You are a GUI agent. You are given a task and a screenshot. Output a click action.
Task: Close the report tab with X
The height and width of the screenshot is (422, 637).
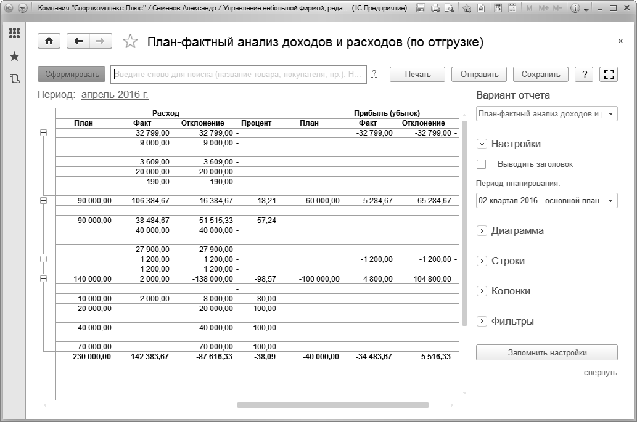click(x=620, y=41)
